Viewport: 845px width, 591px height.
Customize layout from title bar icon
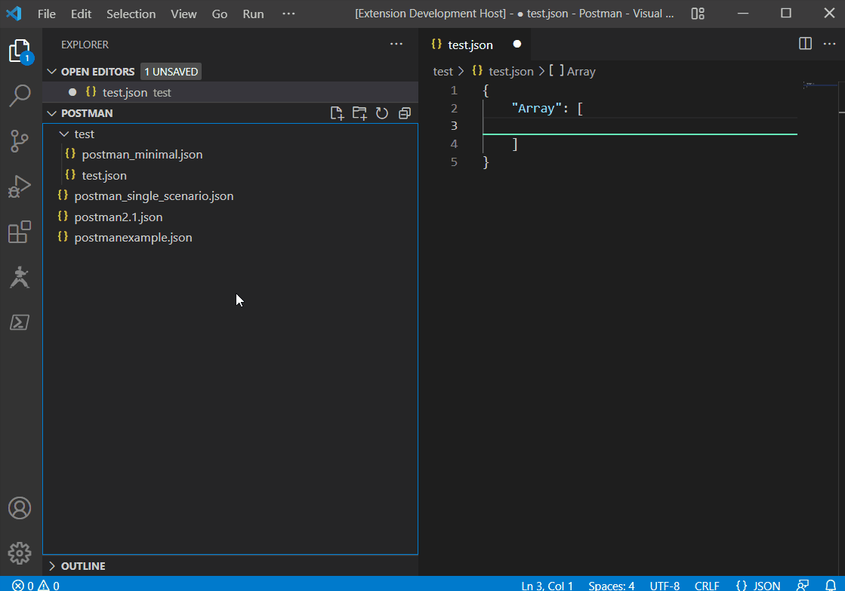pyautogui.click(x=698, y=14)
